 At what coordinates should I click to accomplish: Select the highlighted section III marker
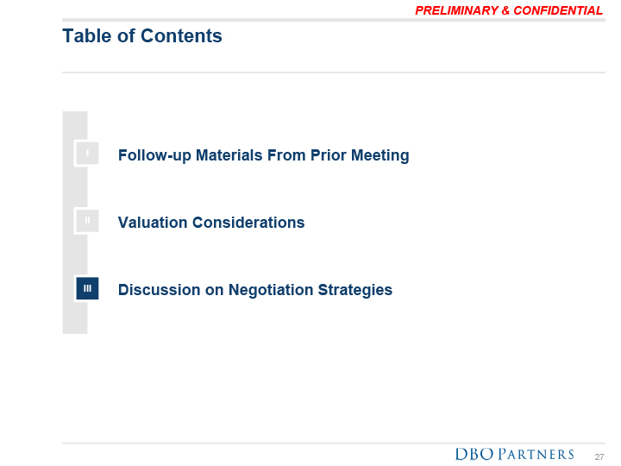click(87, 288)
